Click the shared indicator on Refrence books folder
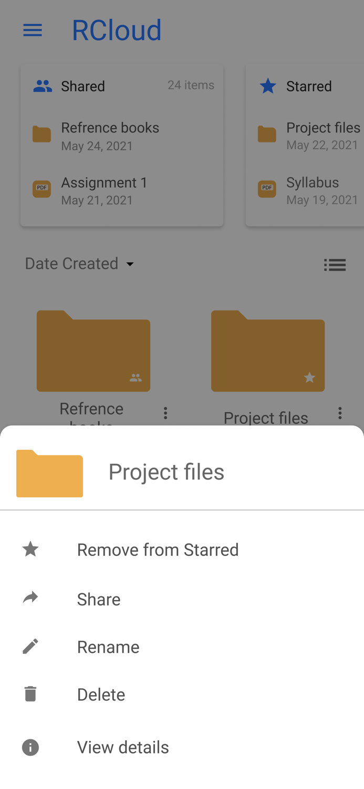Screen dimensions: 364x789 point(136,377)
